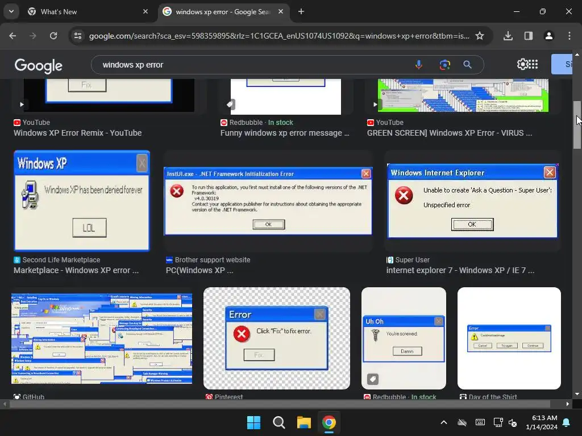Click product tag on Redbubble top image
The image size is (582, 436).
(x=231, y=104)
